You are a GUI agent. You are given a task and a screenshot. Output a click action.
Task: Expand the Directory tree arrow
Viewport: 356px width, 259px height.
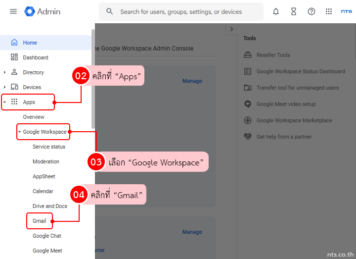coord(4,72)
